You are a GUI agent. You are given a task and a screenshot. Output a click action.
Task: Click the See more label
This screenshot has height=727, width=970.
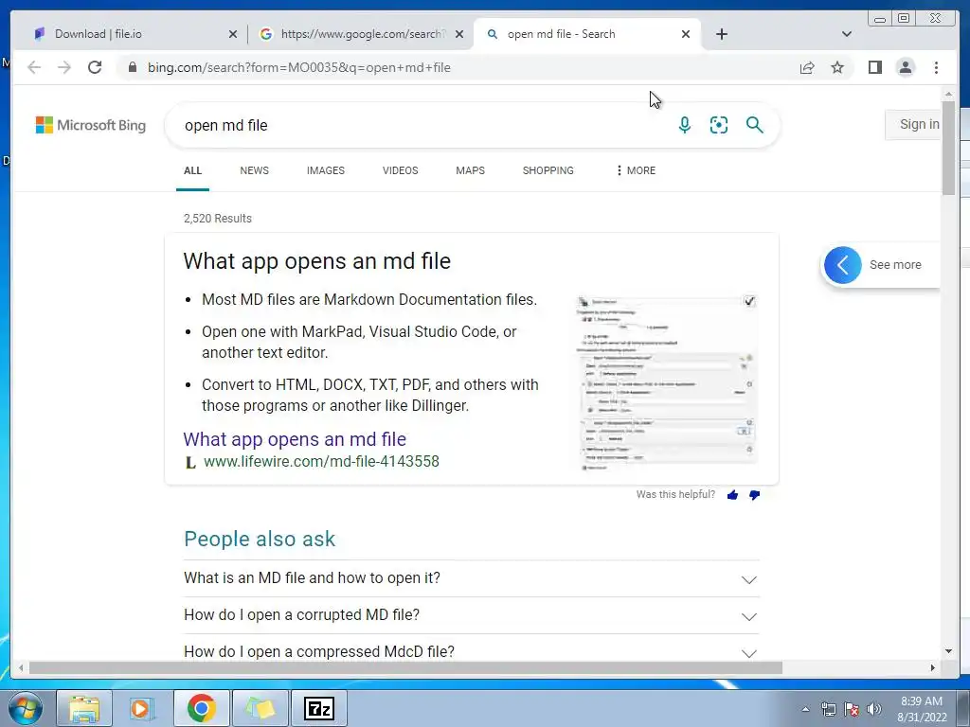[895, 265]
